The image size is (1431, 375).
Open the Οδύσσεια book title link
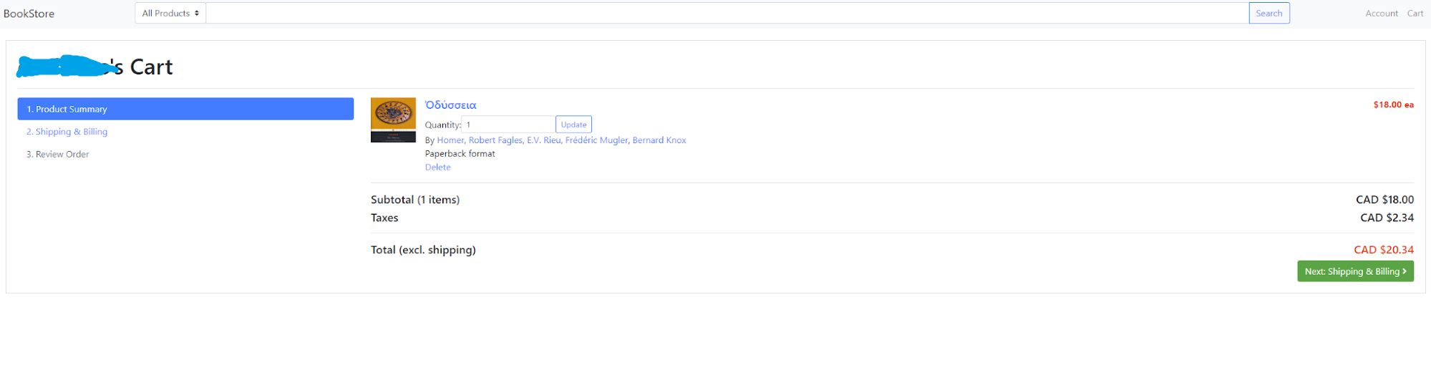[x=450, y=105]
